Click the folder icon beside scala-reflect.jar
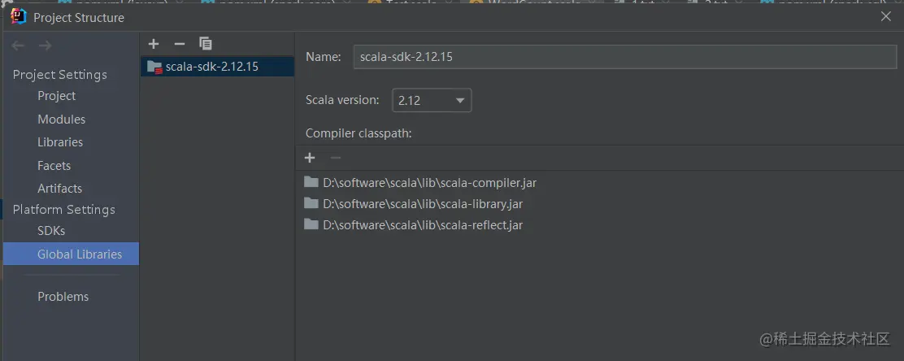The height and width of the screenshot is (361, 904). (x=311, y=224)
